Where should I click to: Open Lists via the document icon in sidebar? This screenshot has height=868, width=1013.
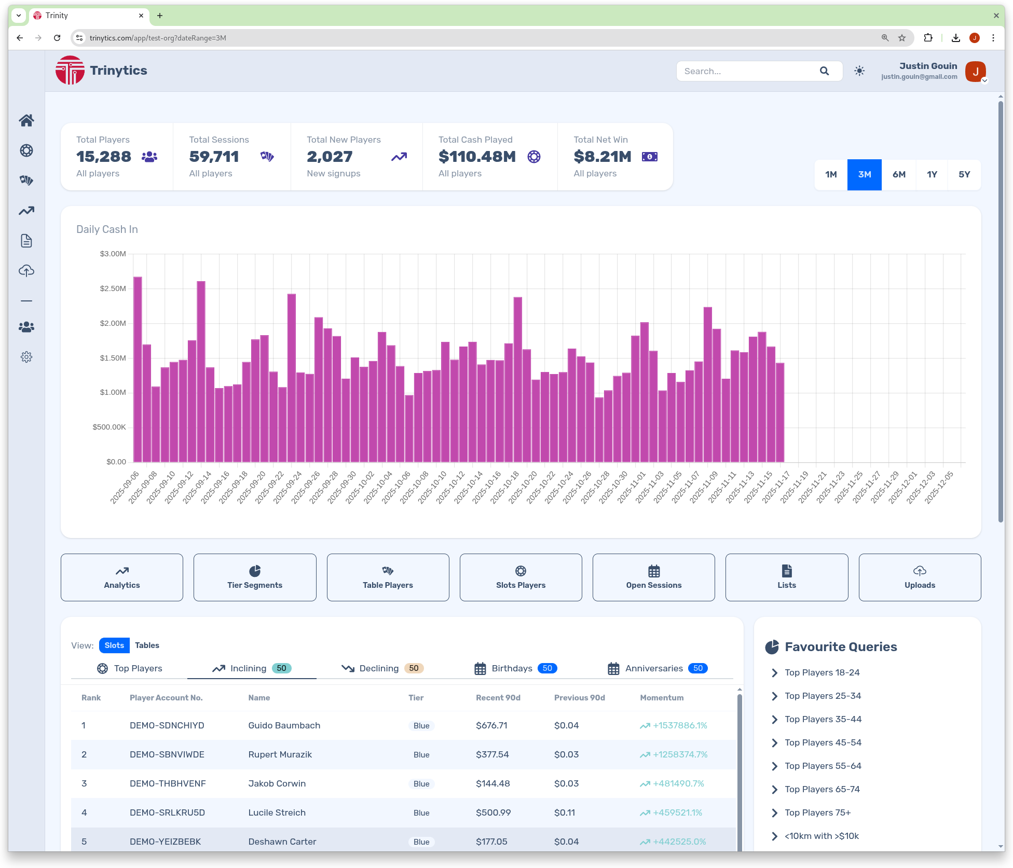point(26,241)
